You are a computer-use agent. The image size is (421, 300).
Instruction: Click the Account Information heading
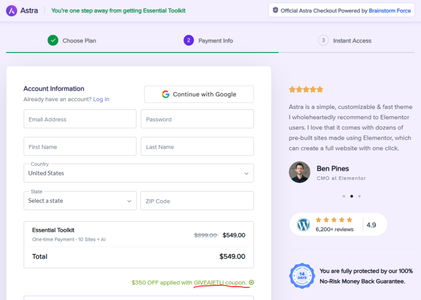tap(54, 89)
